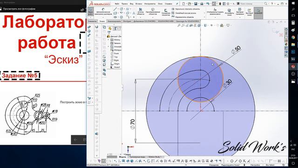Select the Circle sketch tool

click(121, 9)
